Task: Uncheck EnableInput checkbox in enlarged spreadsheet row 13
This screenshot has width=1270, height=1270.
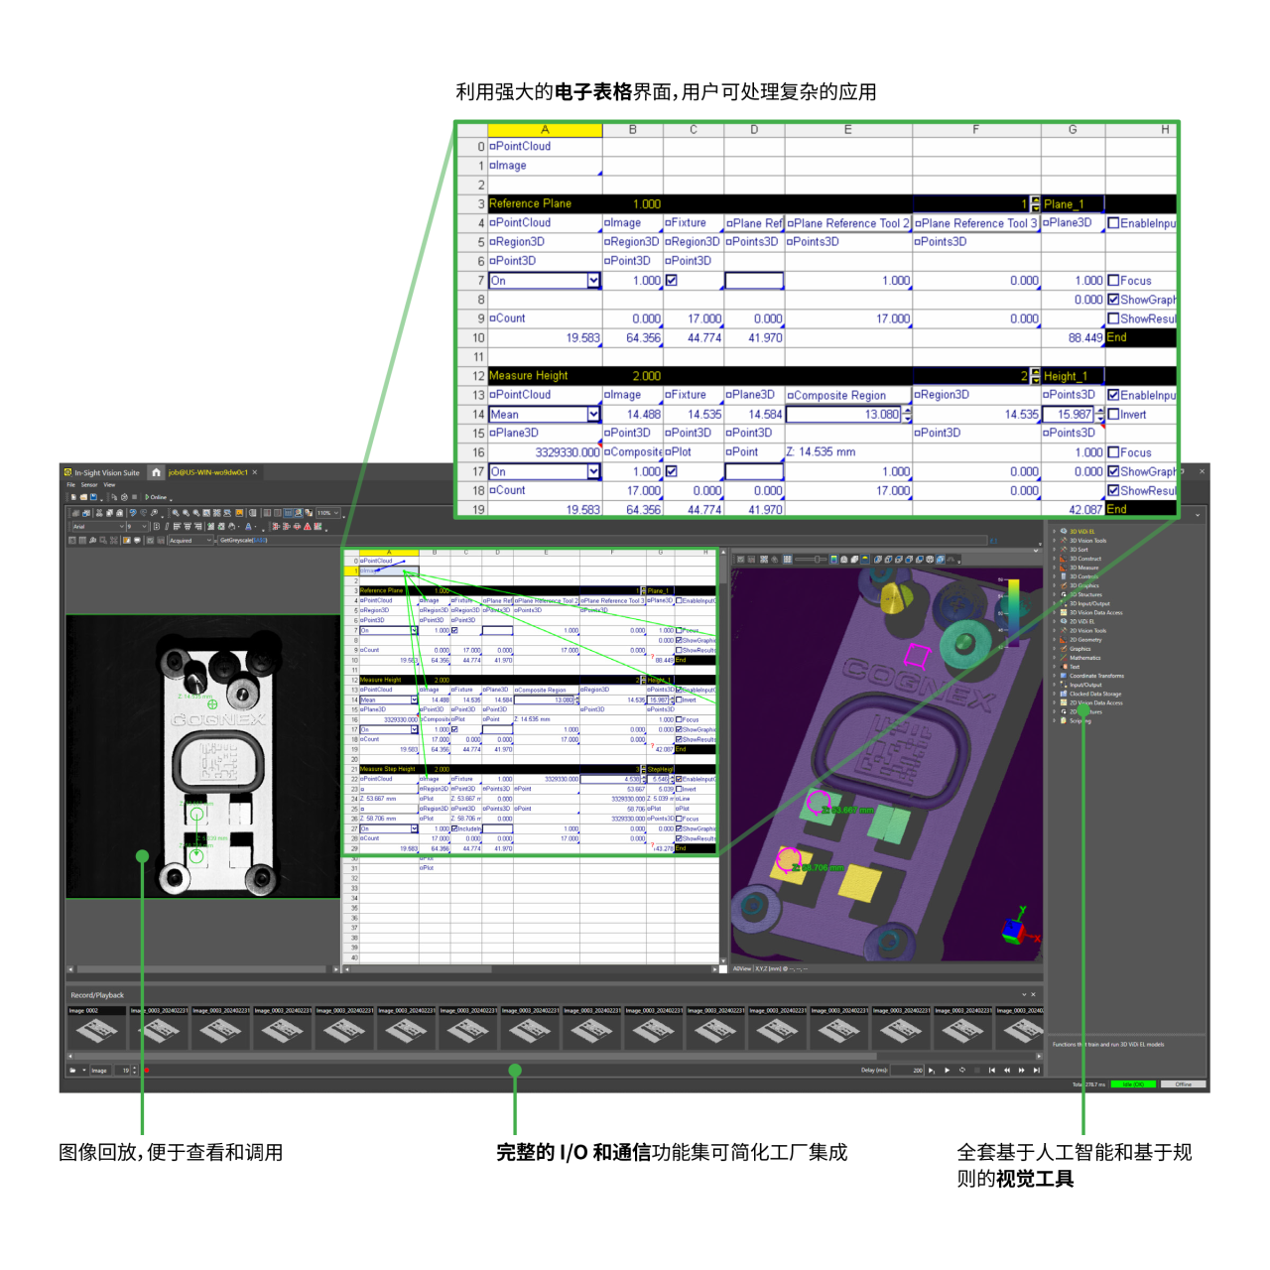Action: pyautogui.click(x=1113, y=395)
